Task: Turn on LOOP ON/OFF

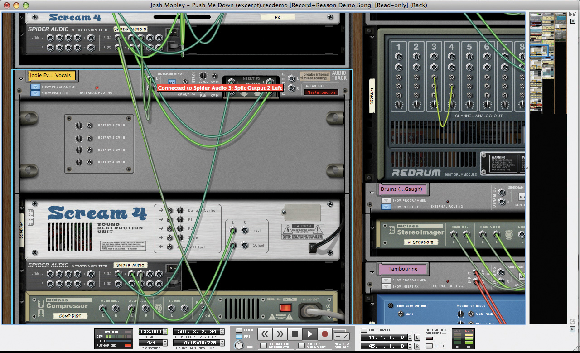Action: pyautogui.click(x=364, y=330)
